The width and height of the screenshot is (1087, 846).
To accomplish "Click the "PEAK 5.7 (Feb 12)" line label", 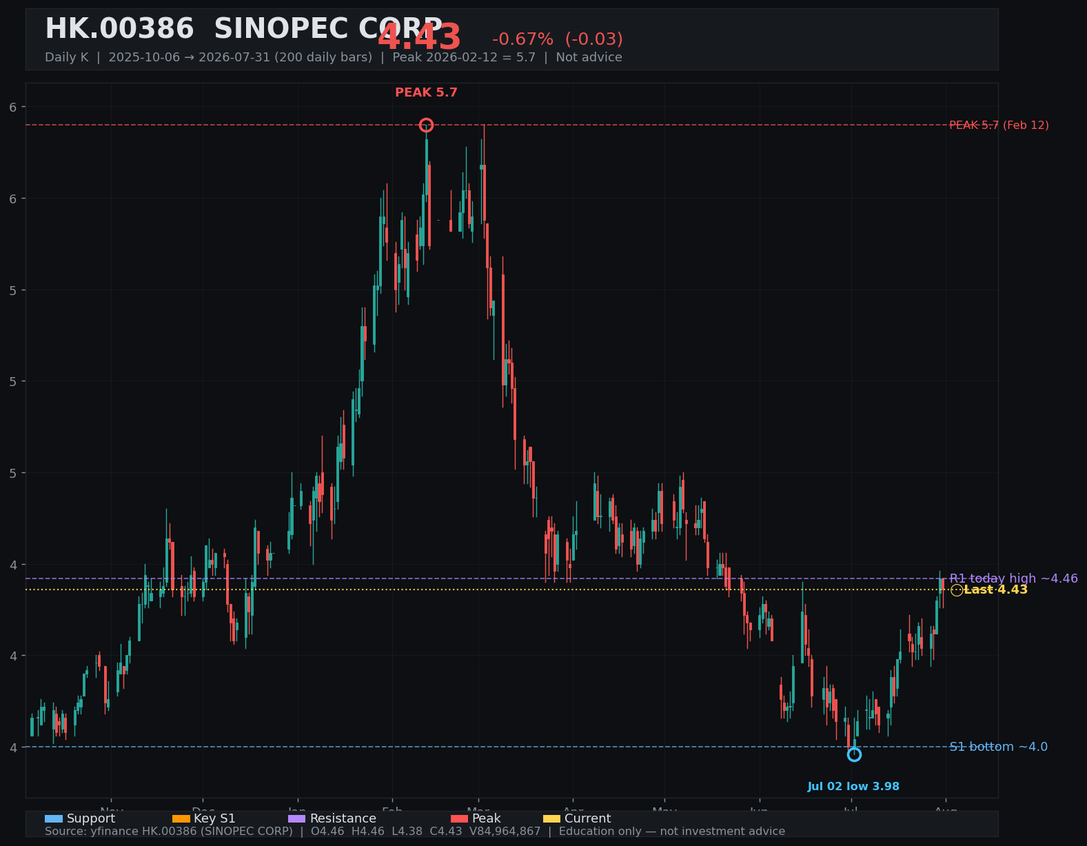I will click(x=999, y=125).
